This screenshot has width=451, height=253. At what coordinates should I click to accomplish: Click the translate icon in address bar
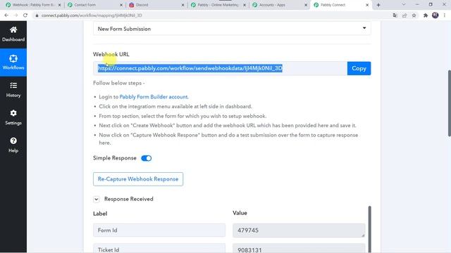395,15
